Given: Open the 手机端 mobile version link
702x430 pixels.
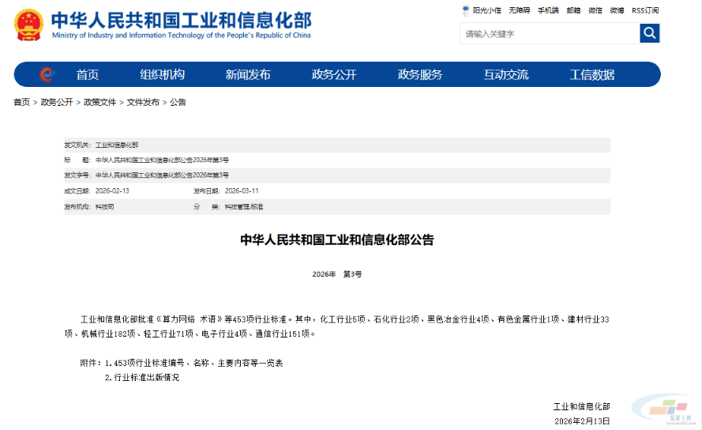Looking at the screenshot, I should 548,10.
